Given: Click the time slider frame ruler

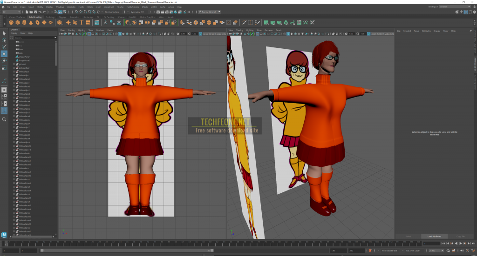Looking at the screenshot, I should point(213,243).
